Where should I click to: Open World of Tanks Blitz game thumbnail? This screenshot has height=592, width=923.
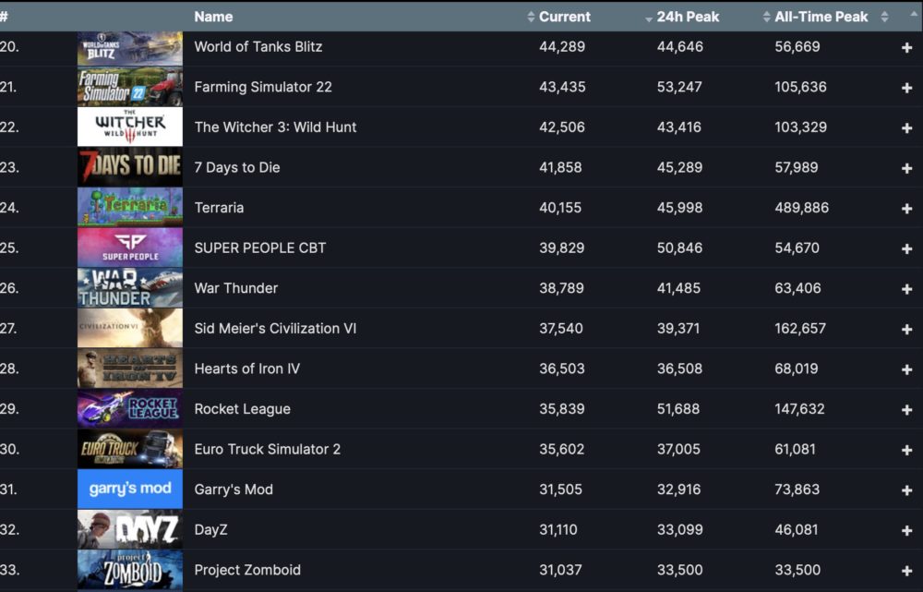tap(130, 47)
